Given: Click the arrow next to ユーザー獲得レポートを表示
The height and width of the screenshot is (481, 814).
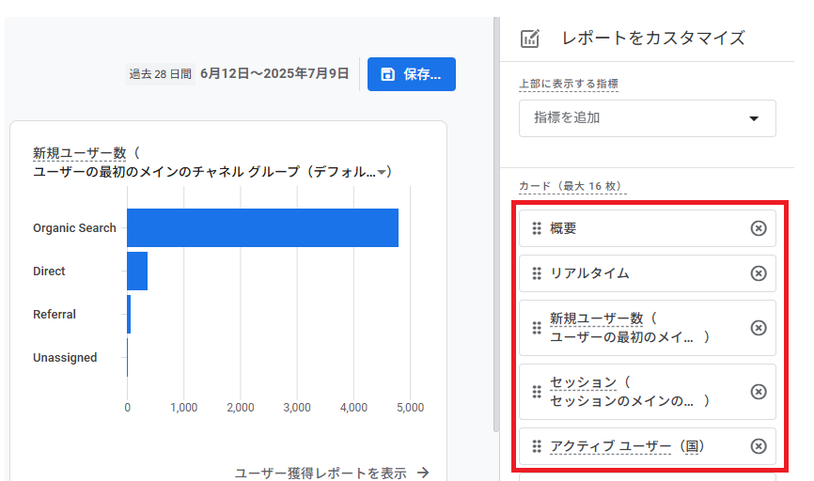Looking at the screenshot, I should [424, 473].
